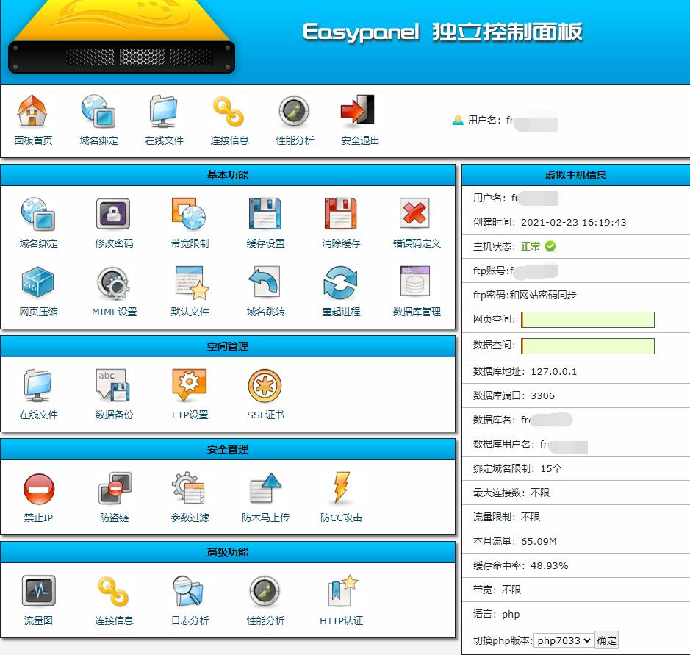This screenshot has width=690, height=655.
Task: Click 缓存命中率 48.93% value
Action: (549, 565)
